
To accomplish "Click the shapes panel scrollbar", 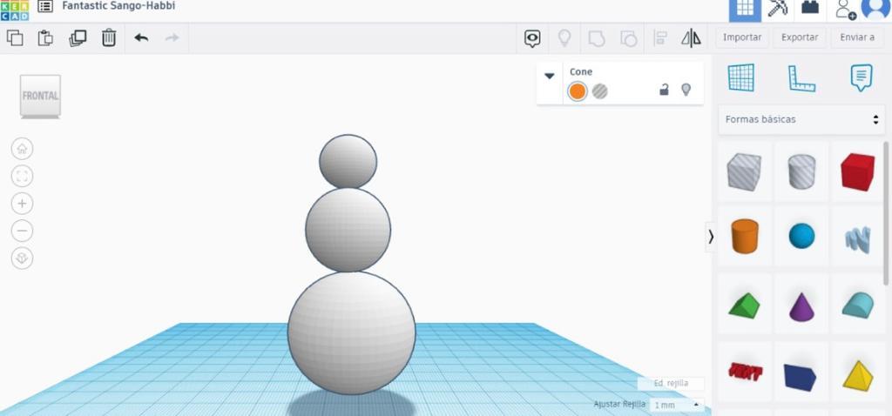I will 886,213.
